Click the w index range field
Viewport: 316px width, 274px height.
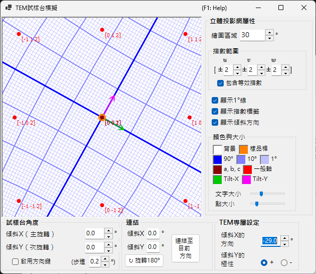click(276, 70)
